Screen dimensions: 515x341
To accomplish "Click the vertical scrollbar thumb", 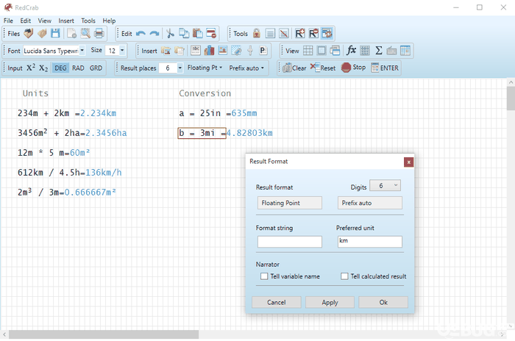I will click(x=511, y=98).
